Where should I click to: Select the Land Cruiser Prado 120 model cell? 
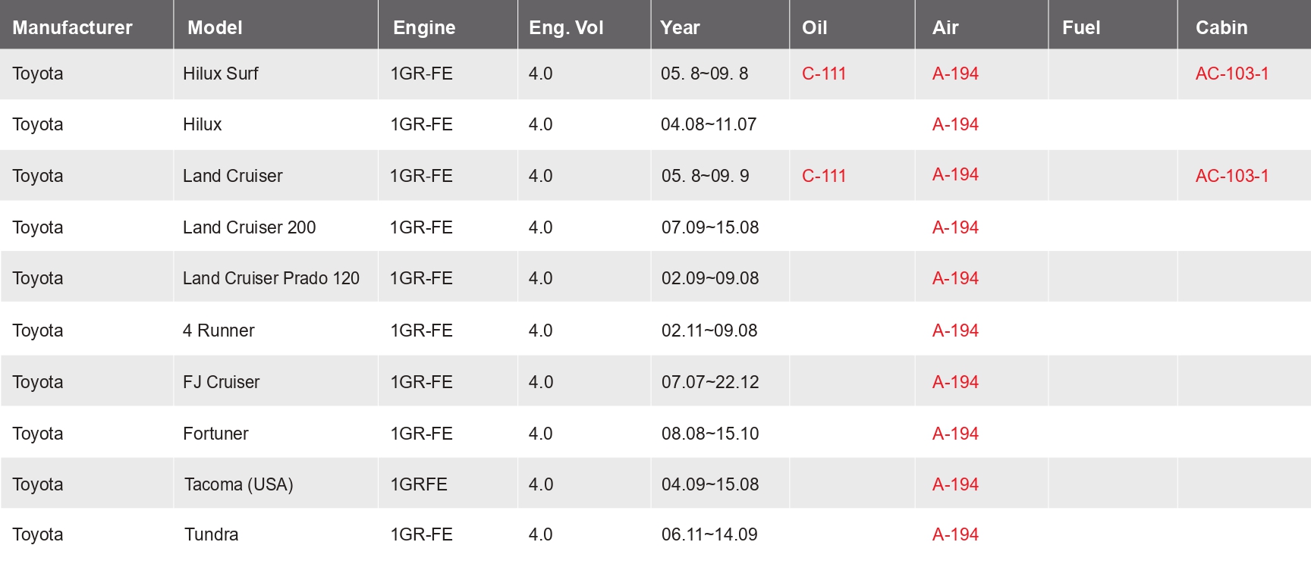pyautogui.click(x=271, y=278)
